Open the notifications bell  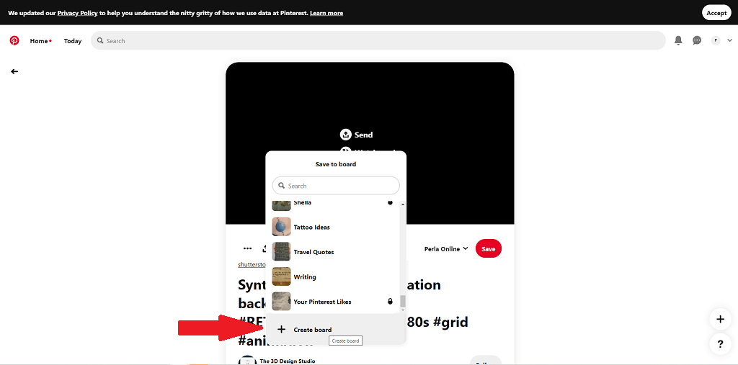click(x=678, y=41)
